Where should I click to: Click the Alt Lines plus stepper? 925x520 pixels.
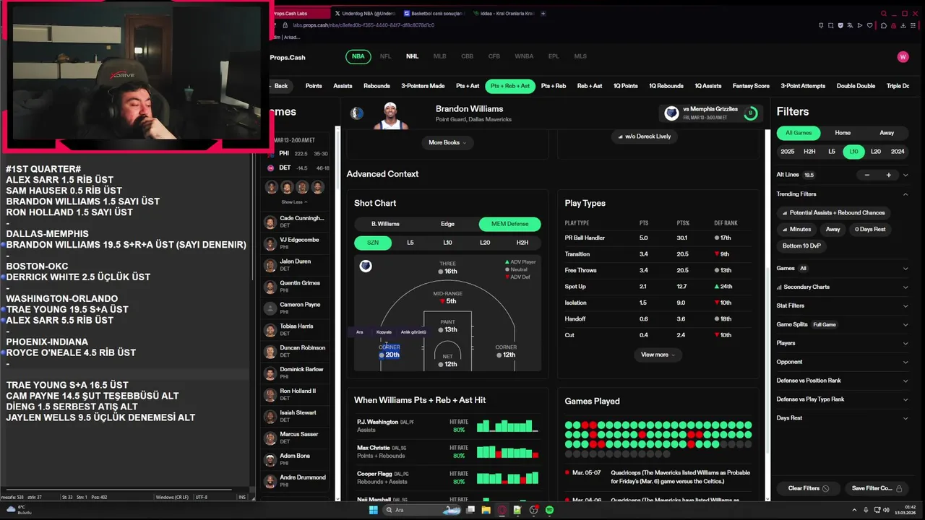(889, 175)
